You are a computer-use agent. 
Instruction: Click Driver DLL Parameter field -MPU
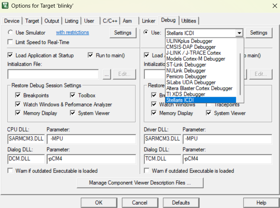pyautogui.click(x=227, y=139)
